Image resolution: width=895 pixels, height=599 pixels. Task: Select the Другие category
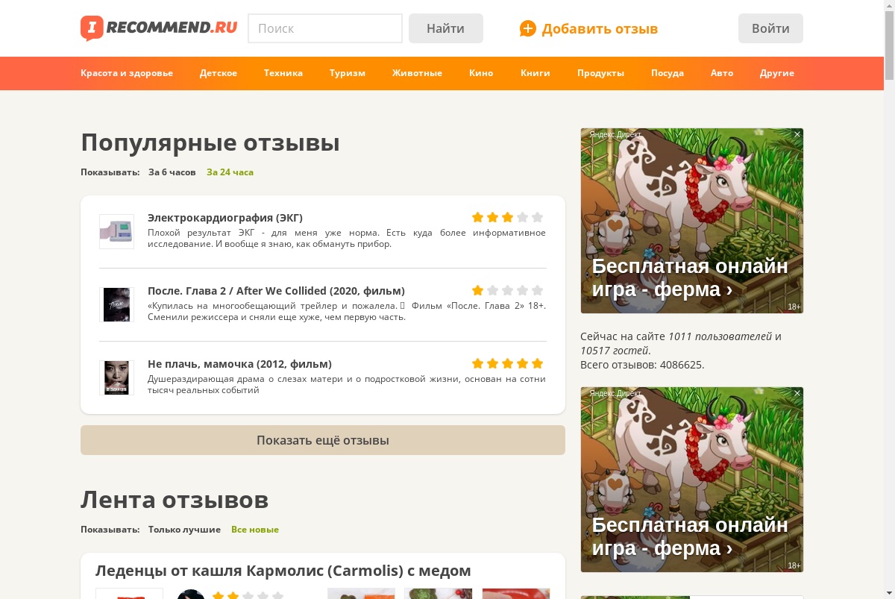[777, 73]
